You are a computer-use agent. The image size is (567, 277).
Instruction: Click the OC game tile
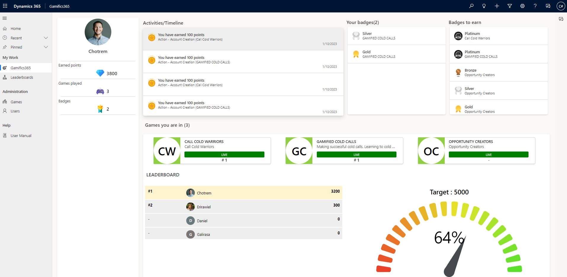click(431, 151)
